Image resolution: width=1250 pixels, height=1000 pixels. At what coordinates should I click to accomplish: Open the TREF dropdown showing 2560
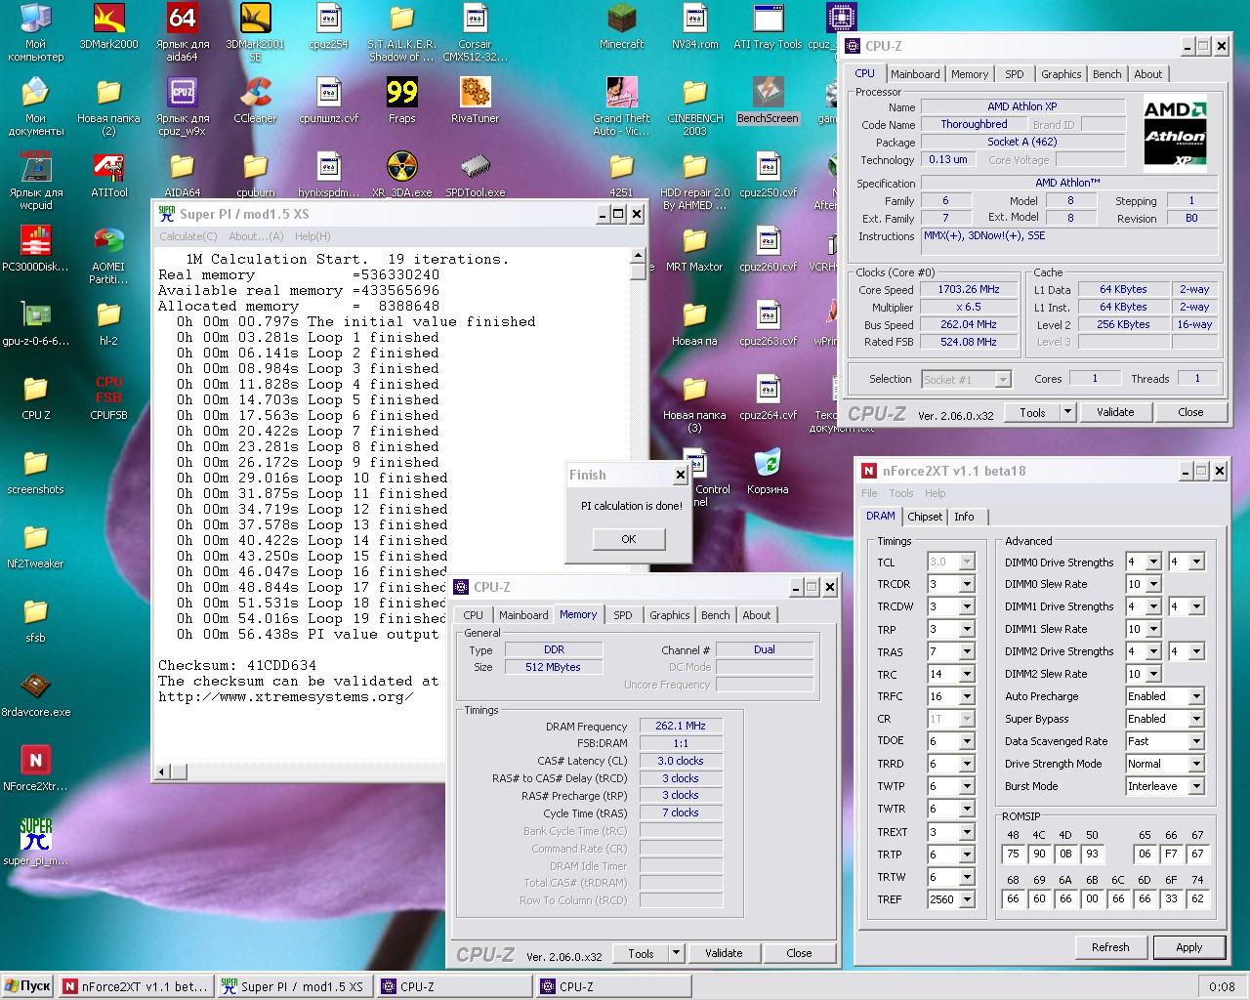967,899
